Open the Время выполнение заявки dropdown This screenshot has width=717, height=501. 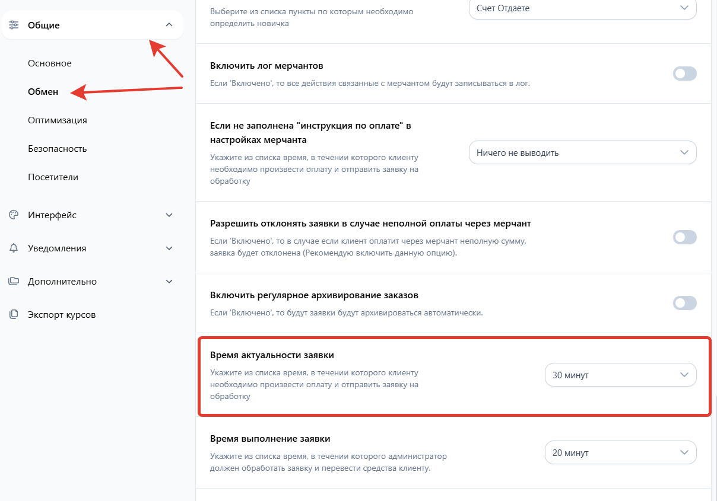coord(620,452)
